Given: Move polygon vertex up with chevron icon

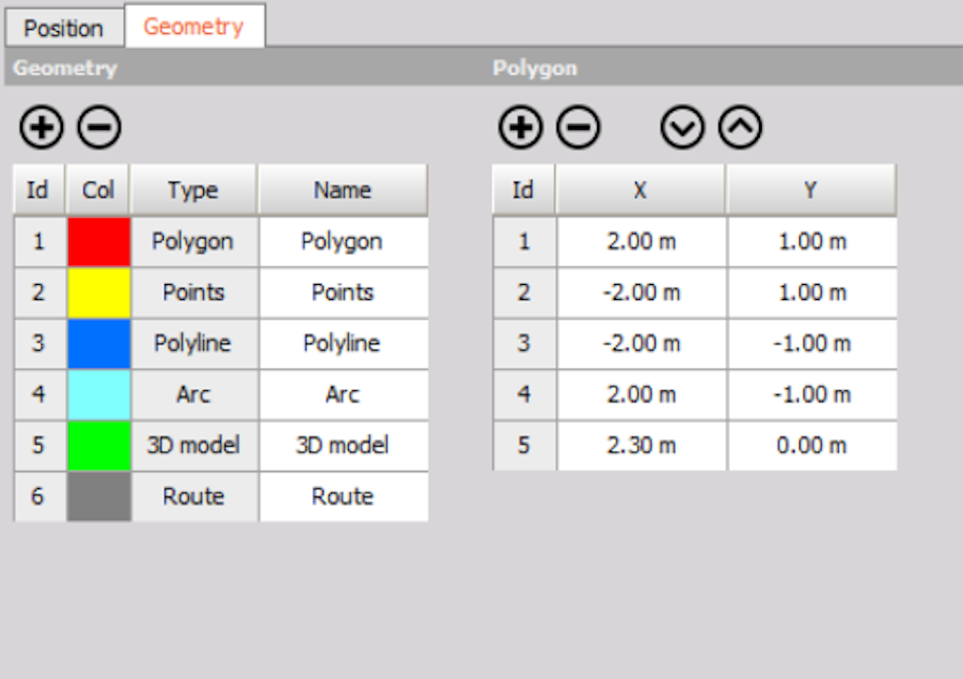Looking at the screenshot, I should click(x=740, y=128).
